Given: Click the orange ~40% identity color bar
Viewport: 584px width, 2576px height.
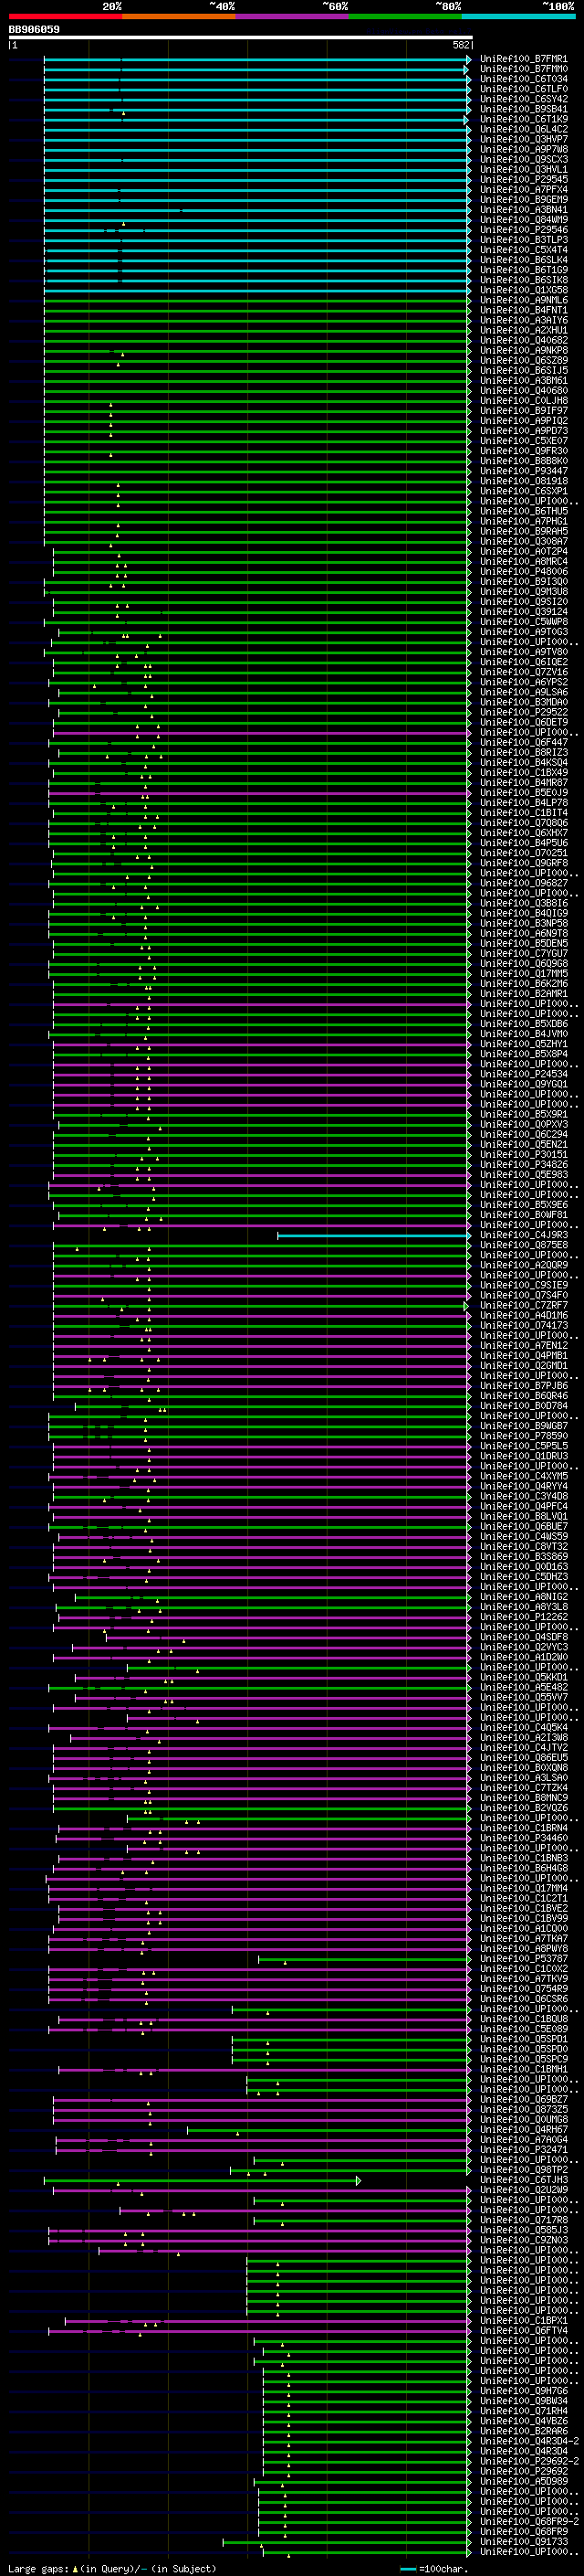Looking at the screenshot, I should [x=180, y=16].
